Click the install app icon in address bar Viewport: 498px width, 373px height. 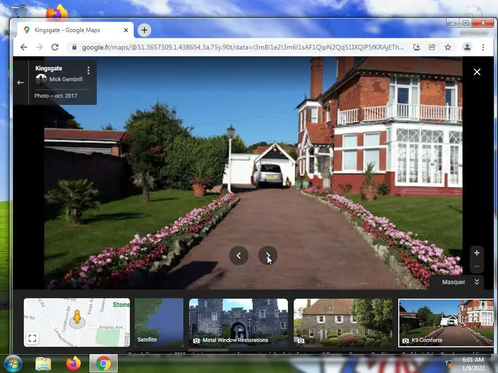coord(417,47)
